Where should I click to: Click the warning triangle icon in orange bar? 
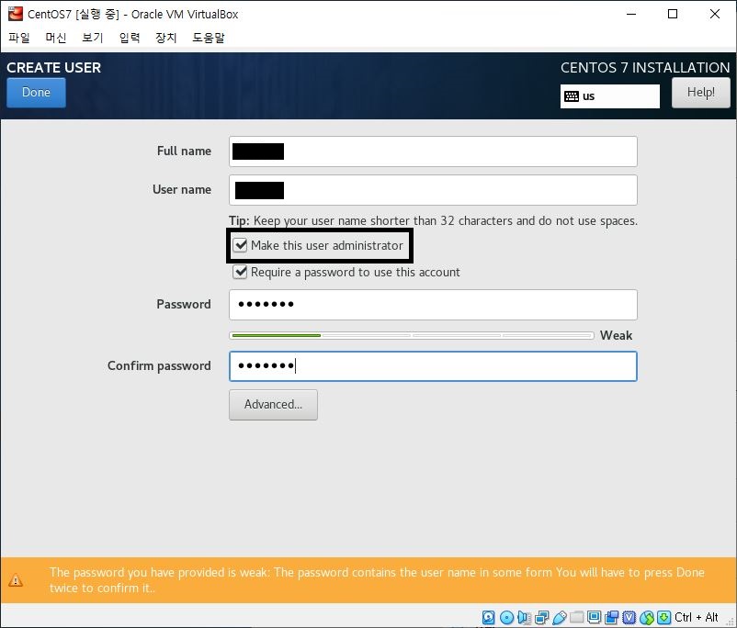pyautogui.click(x=16, y=580)
